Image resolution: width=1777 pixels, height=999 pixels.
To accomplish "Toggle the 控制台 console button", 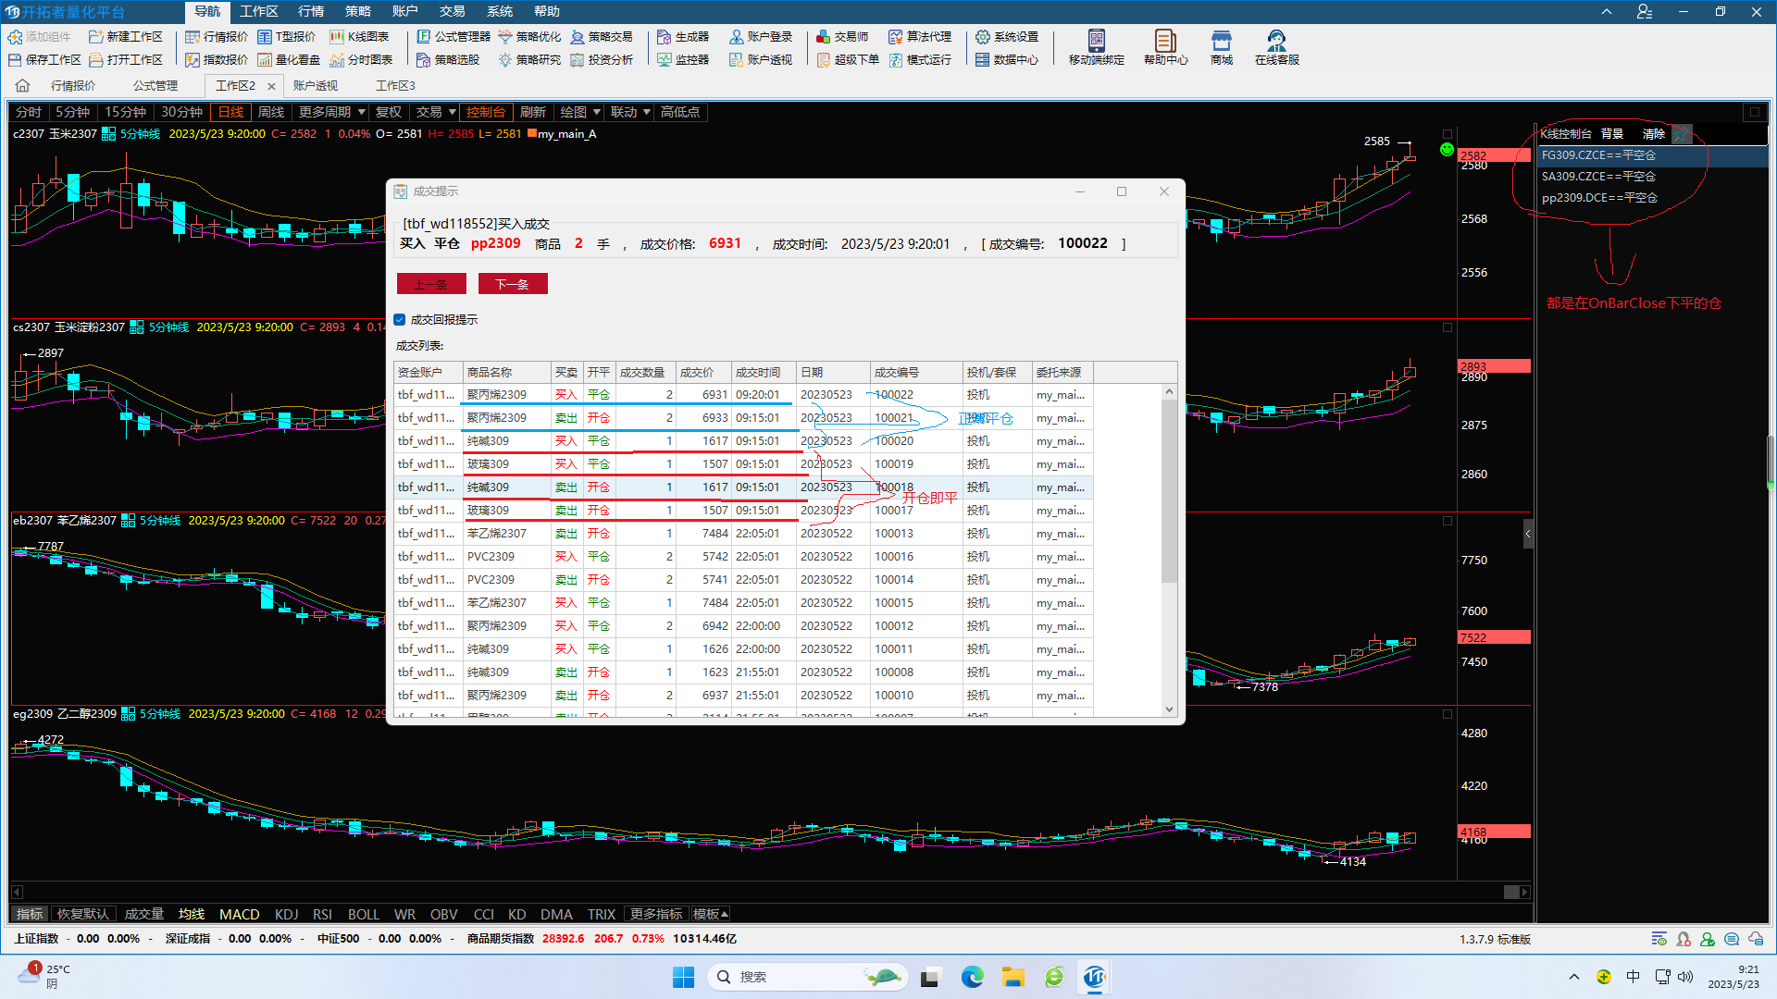I will (x=486, y=112).
